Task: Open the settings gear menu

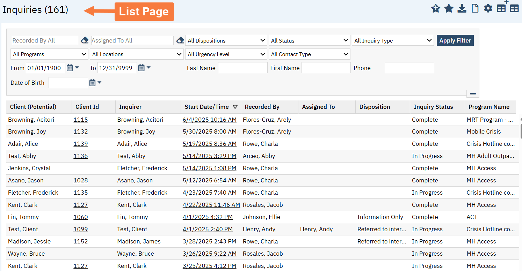Action: 488,8
